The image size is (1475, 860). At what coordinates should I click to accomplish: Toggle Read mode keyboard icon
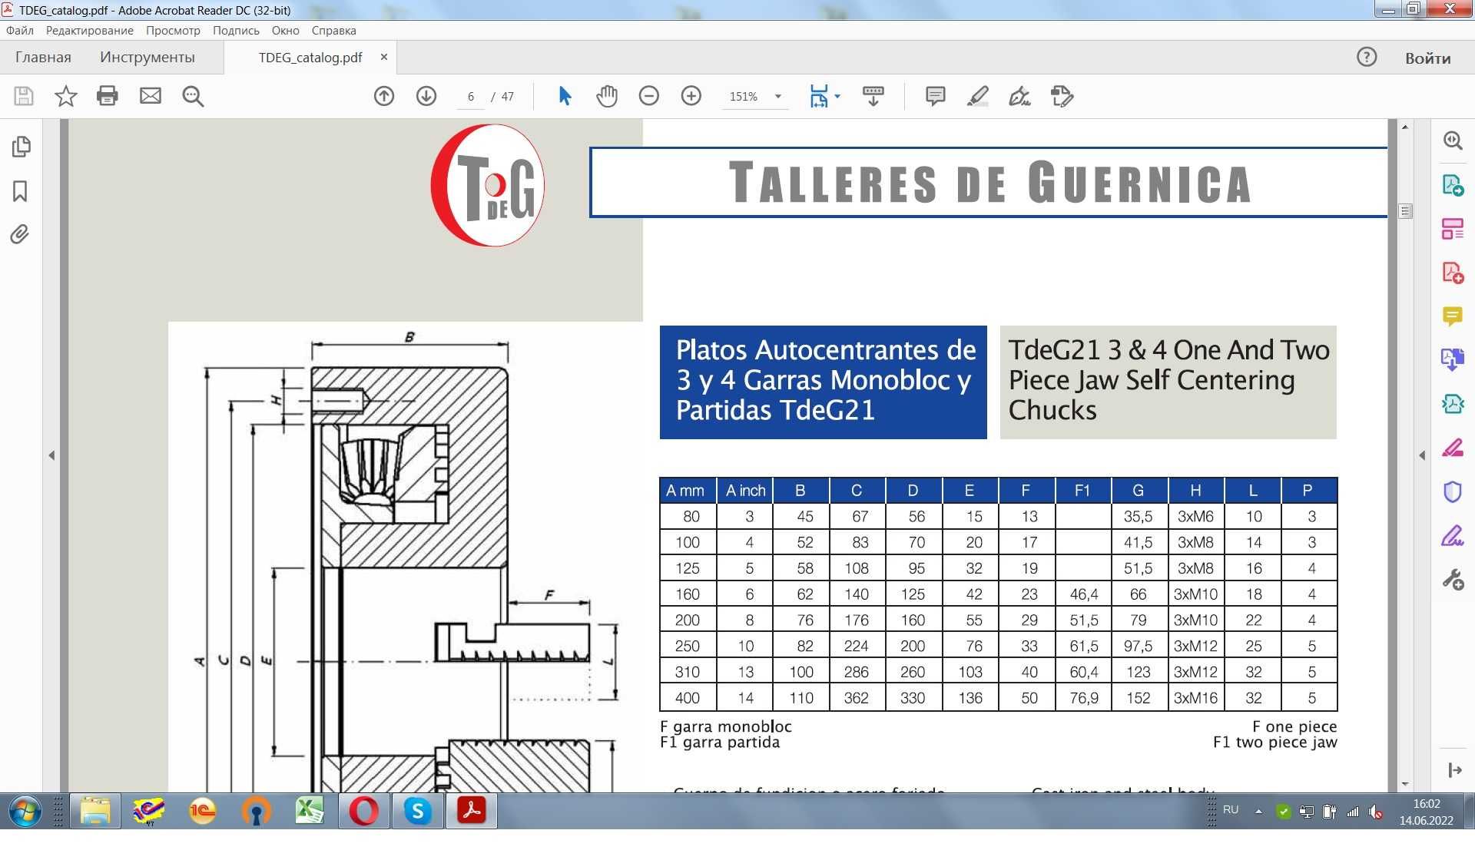pos(873,96)
